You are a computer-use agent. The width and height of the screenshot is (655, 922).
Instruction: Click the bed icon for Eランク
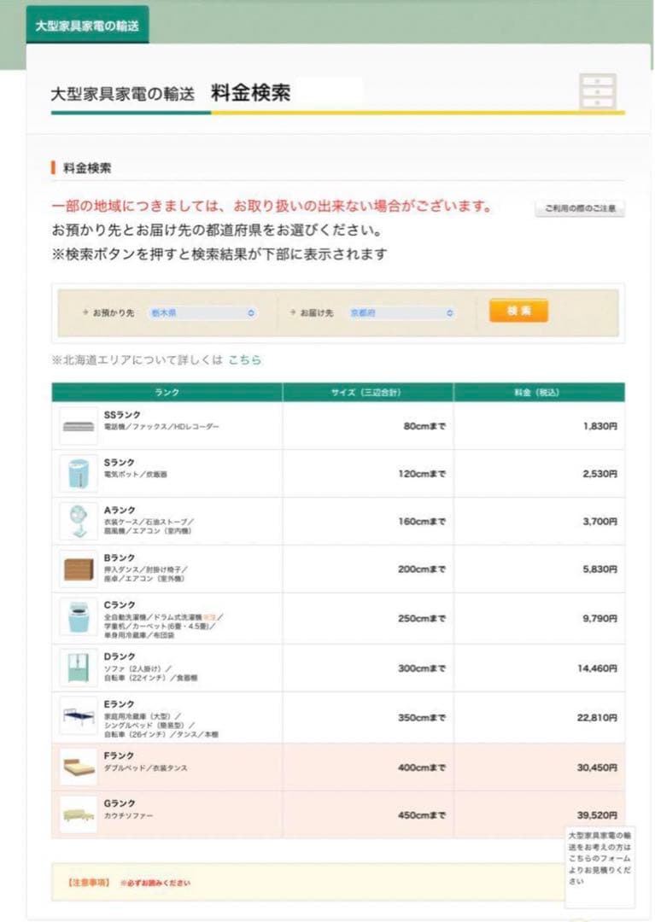click(77, 717)
